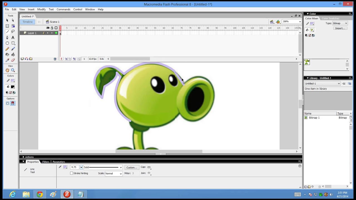
Task: Pick the Paint Bucket tool
Action: pyautogui.click(x=13, y=54)
